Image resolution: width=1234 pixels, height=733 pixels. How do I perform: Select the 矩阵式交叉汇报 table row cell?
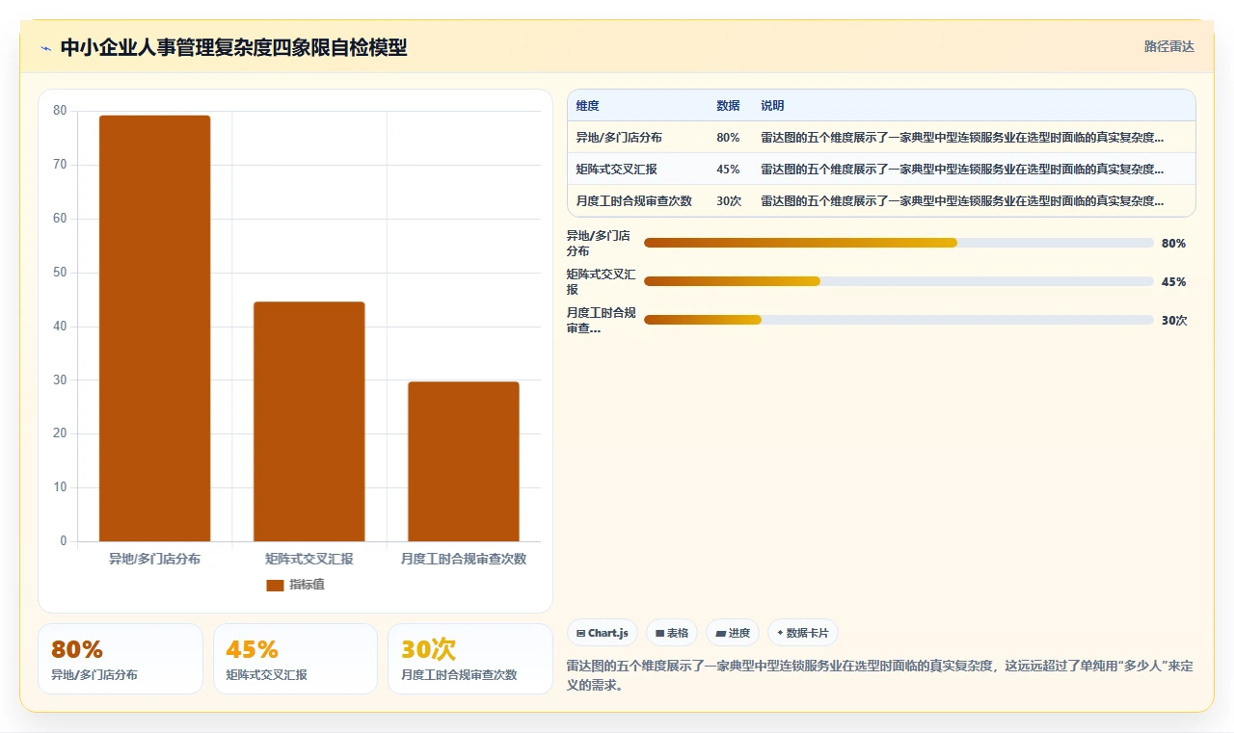pos(616,170)
